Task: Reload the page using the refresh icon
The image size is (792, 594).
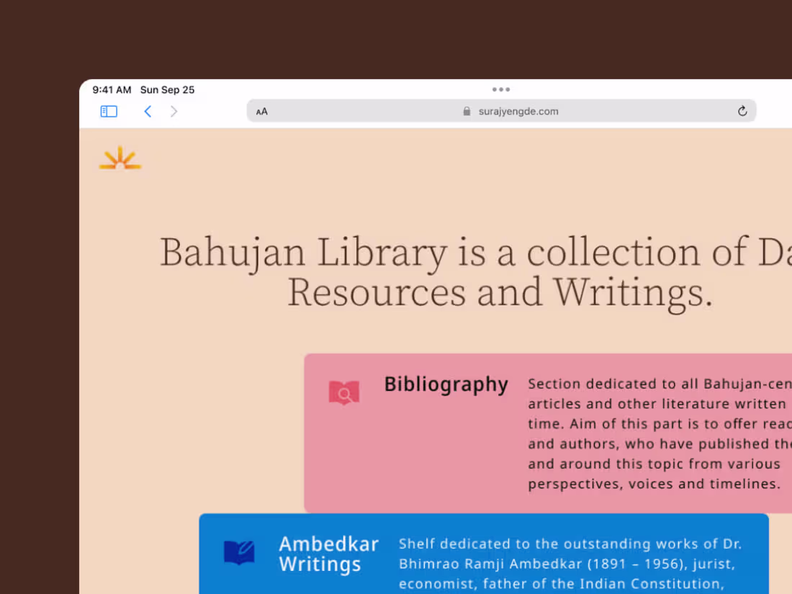Action: [x=742, y=111]
